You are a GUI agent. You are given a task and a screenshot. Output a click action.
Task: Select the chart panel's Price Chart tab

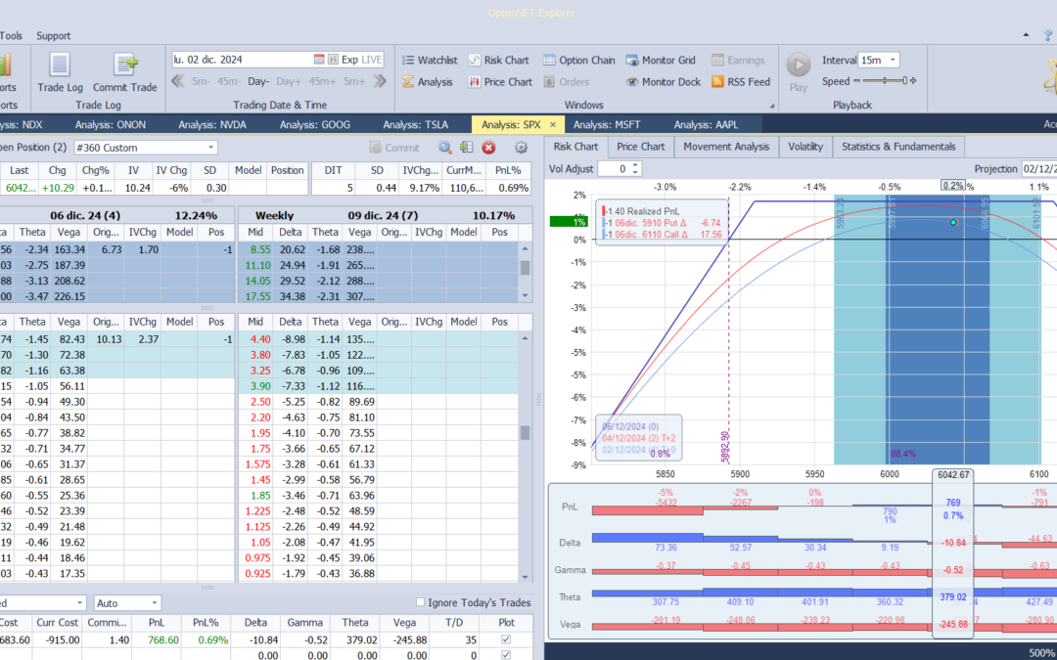click(x=640, y=147)
